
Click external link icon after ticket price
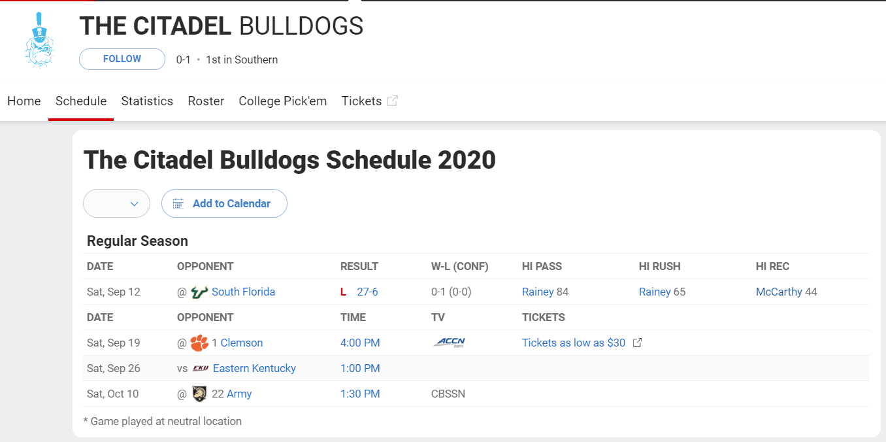(x=637, y=343)
